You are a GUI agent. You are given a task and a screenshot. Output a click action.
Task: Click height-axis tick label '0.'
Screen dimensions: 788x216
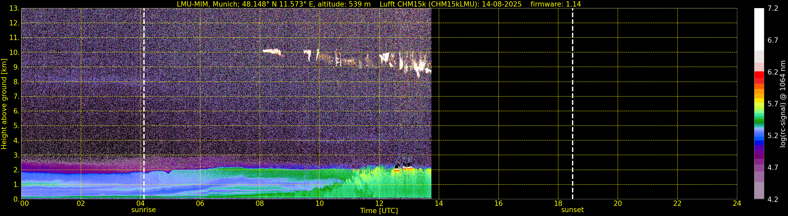pos(16,199)
